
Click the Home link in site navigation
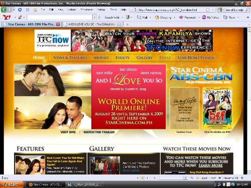[x=39, y=58]
